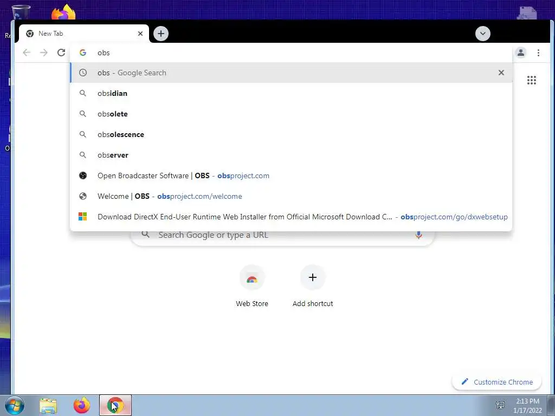This screenshot has height=416, width=555.
Task: Choose the observer suggestion
Action: [x=291, y=155]
